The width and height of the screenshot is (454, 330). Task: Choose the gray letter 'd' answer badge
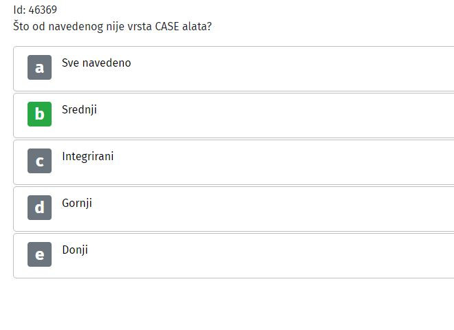[39, 208]
